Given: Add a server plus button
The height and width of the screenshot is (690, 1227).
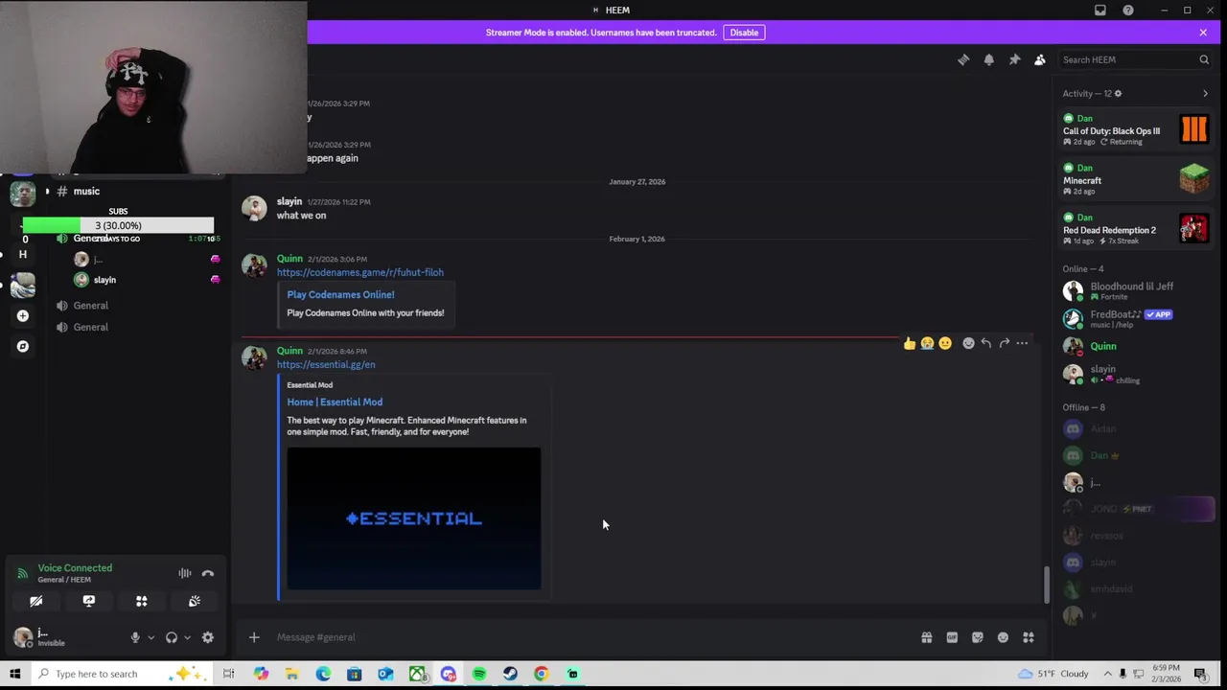Looking at the screenshot, I should click(x=23, y=315).
